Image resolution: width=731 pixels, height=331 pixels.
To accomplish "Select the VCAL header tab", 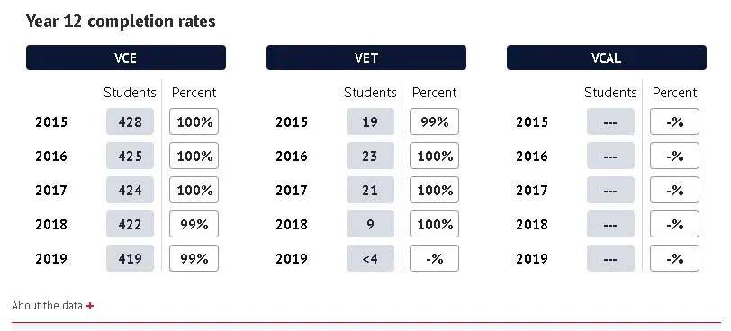I will [607, 58].
